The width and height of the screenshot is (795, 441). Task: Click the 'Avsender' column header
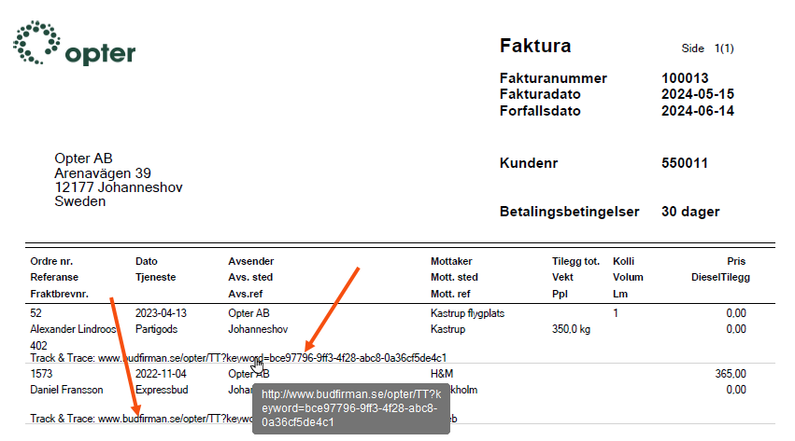coord(251,261)
